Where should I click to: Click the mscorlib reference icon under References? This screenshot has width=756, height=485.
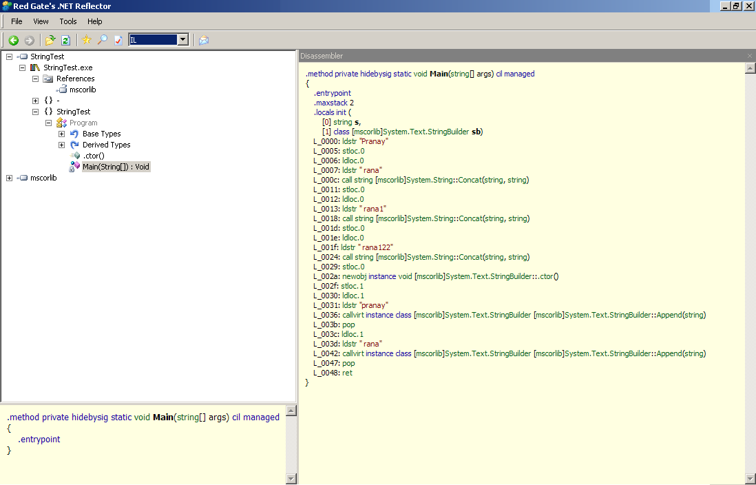point(61,90)
